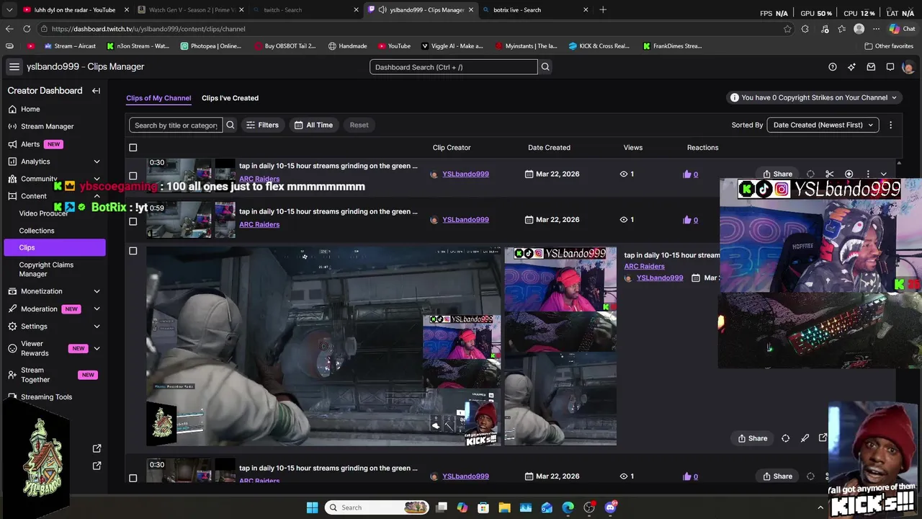
Task: Open the table options kebab menu beside sorting
Action: [890, 125]
